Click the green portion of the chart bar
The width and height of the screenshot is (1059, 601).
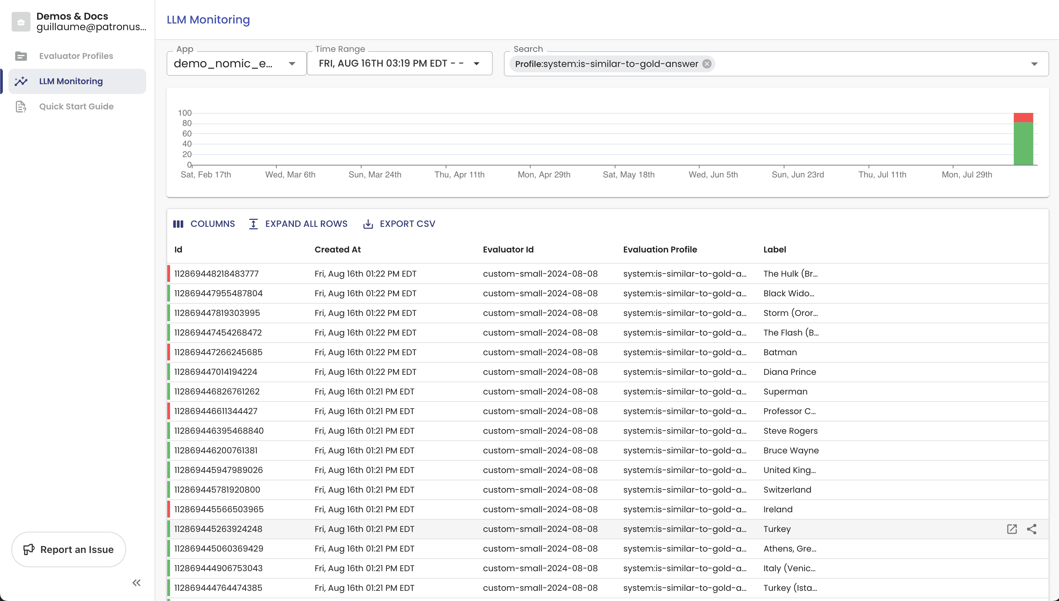(1023, 144)
